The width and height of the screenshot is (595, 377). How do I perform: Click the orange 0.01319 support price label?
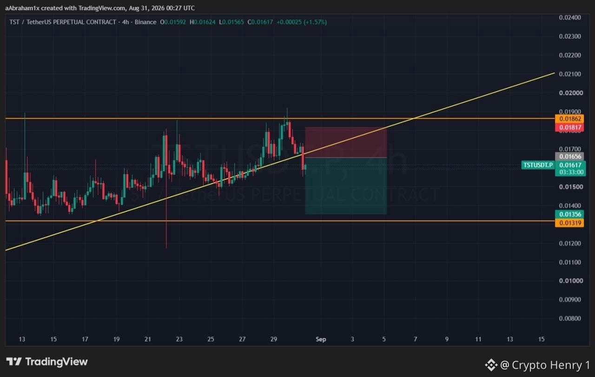tap(570, 223)
